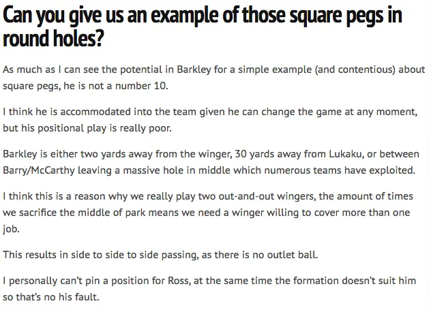Click the words "round holes?" in the heading

click(x=53, y=39)
